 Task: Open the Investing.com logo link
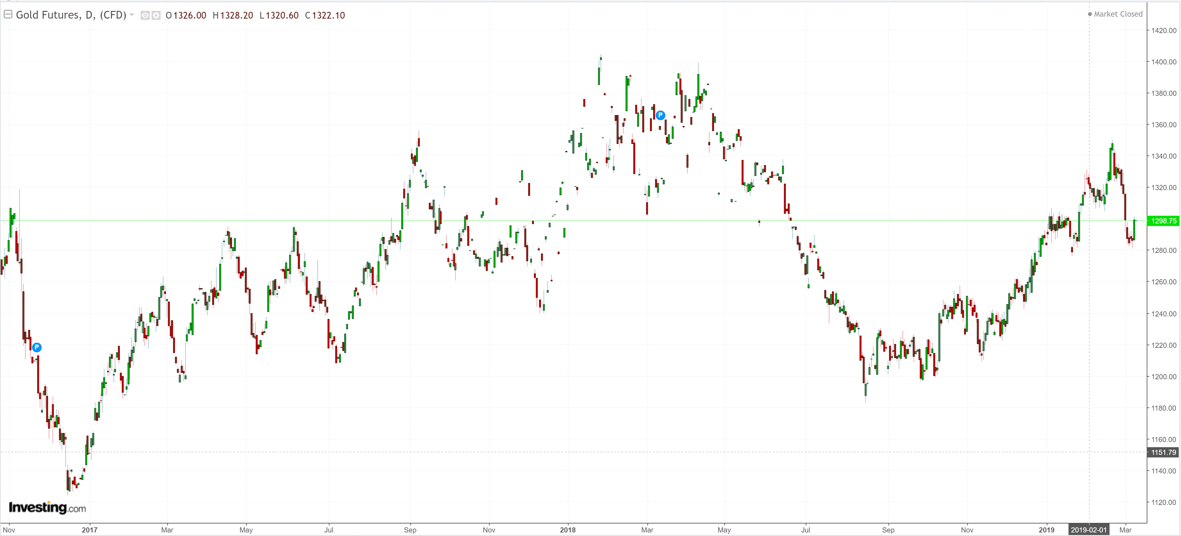click(x=47, y=507)
